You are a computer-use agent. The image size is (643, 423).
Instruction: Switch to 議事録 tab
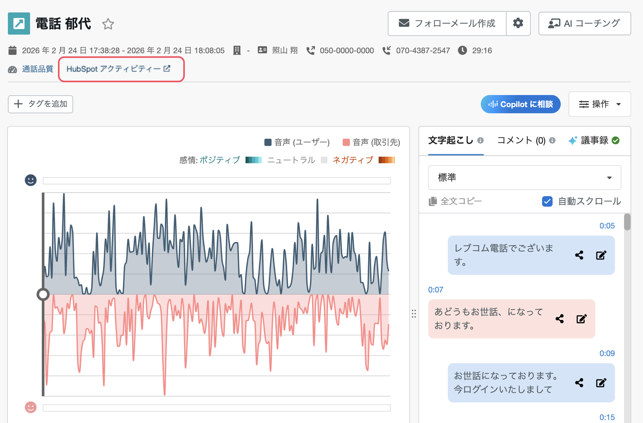[x=594, y=140]
